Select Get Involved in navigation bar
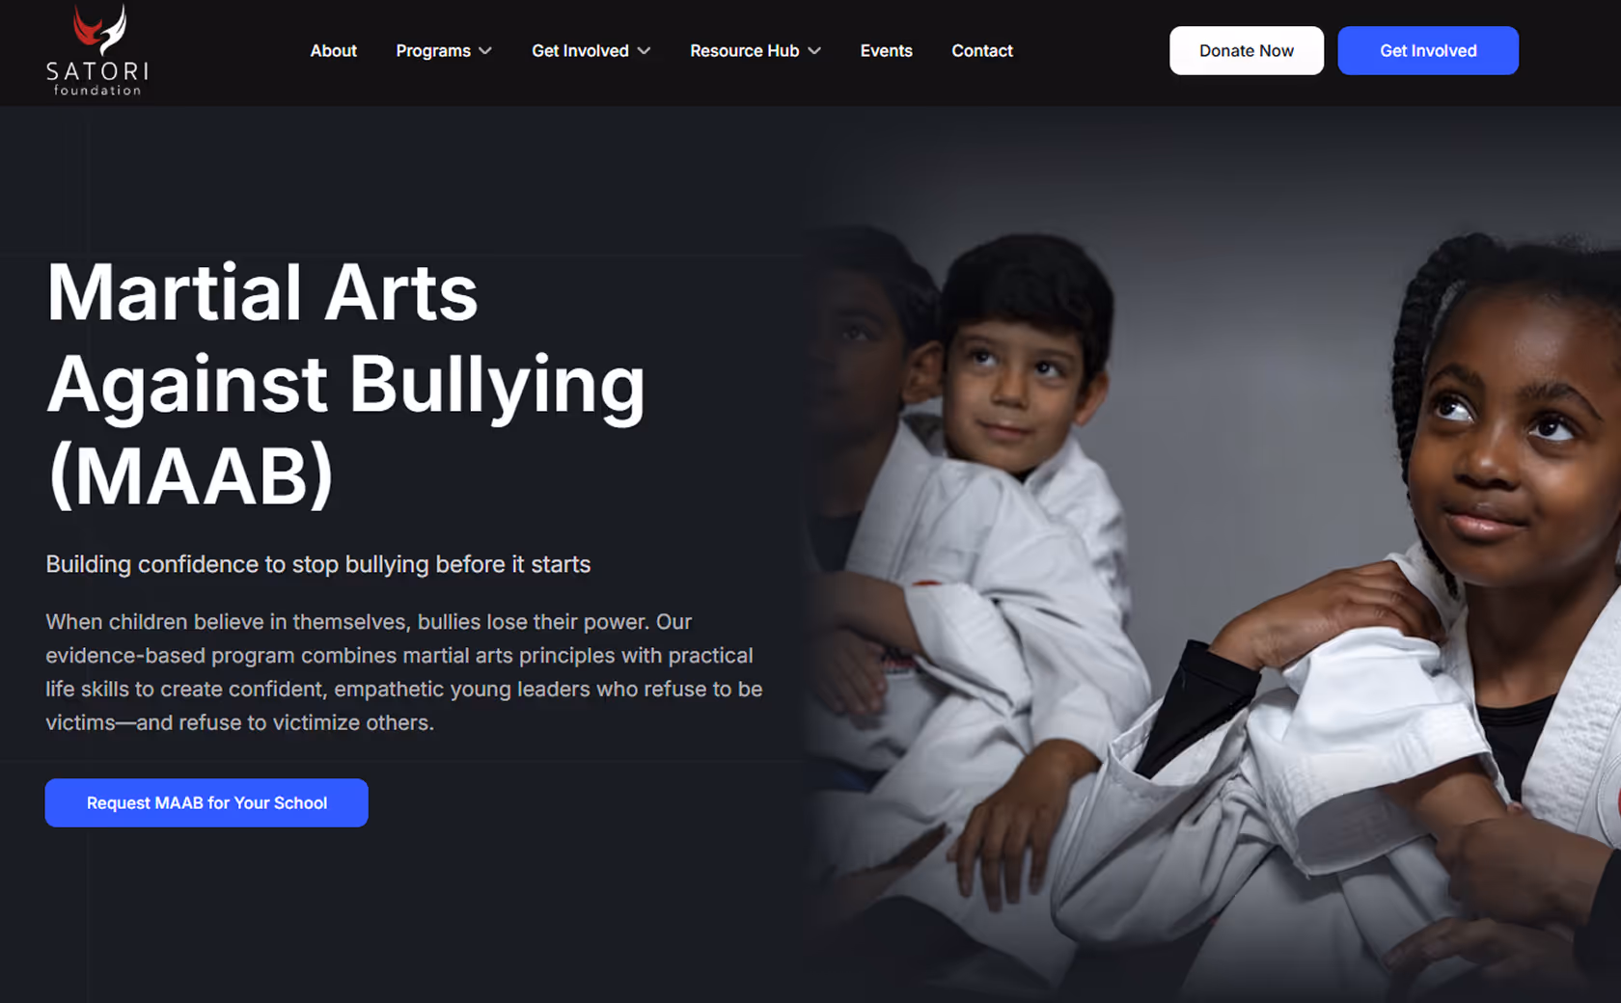Image resolution: width=1621 pixels, height=1003 pixels. click(580, 51)
